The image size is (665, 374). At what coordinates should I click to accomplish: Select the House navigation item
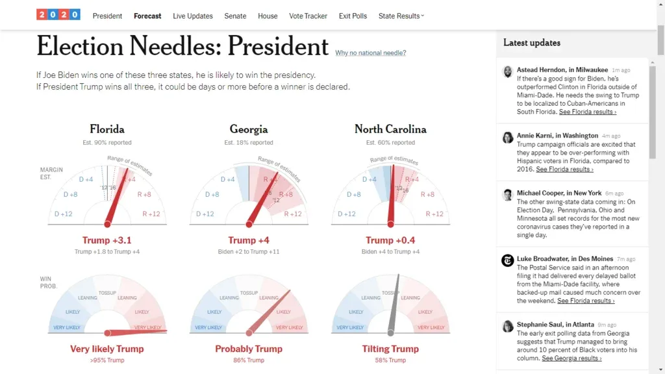tap(268, 16)
